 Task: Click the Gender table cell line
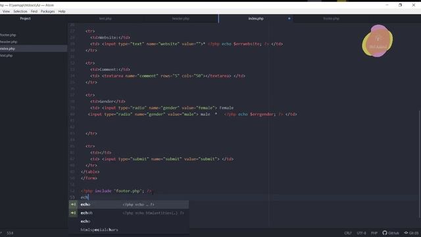tap(108, 101)
